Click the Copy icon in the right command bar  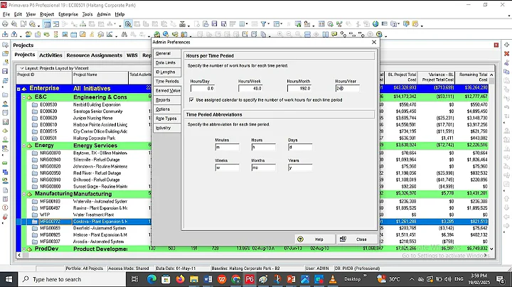coord(507,72)
